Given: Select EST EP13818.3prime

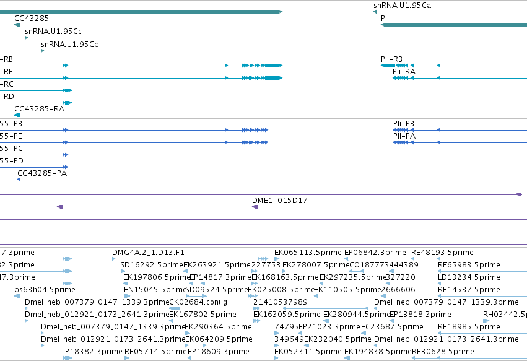Looking at the screenshot, I should pos(420,315).
